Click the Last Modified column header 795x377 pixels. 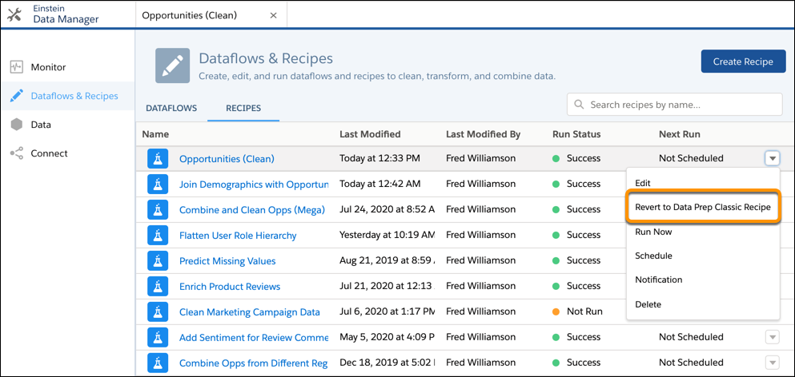370,134
